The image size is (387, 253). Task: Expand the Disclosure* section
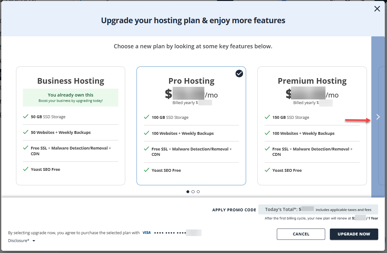tap(19, 240)
